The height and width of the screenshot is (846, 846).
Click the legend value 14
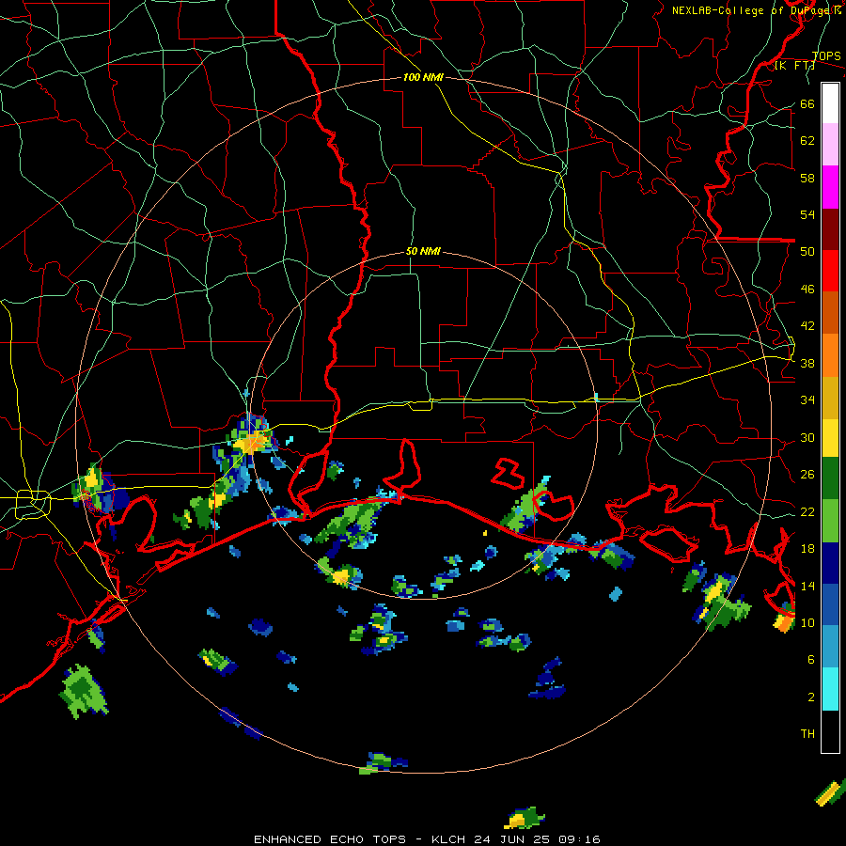tap(807, 586)
